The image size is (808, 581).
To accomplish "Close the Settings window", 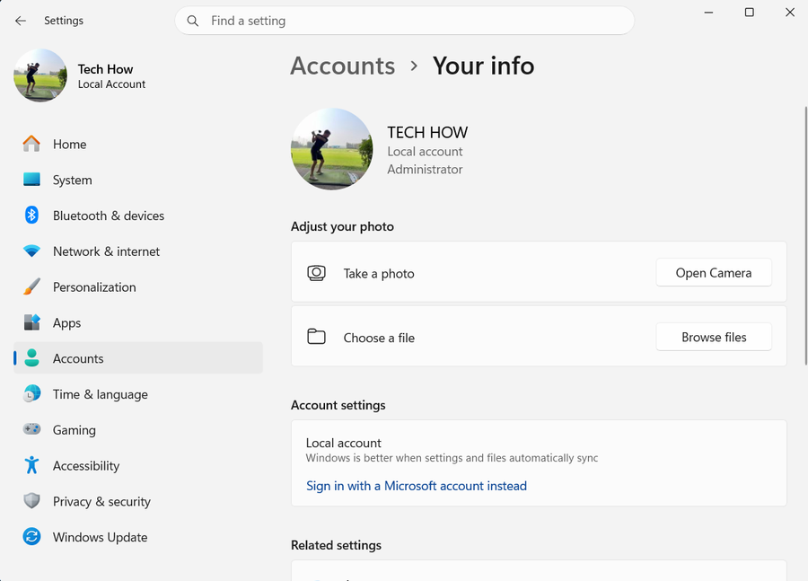I will [789, 13].
